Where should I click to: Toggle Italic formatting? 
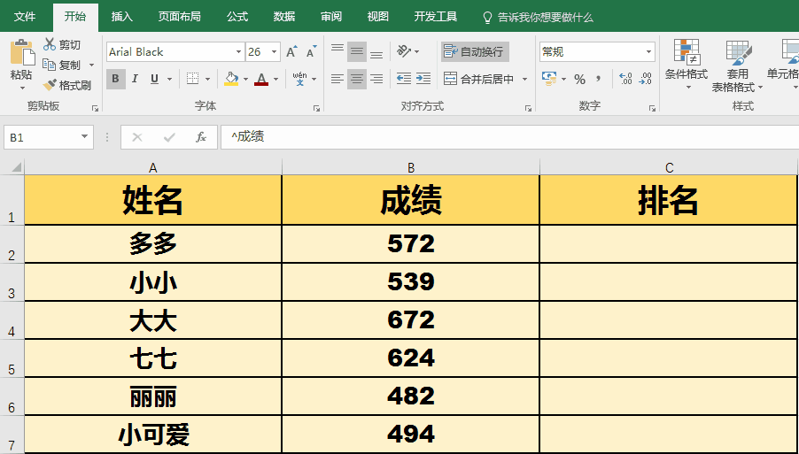click(x=135, y=79)
